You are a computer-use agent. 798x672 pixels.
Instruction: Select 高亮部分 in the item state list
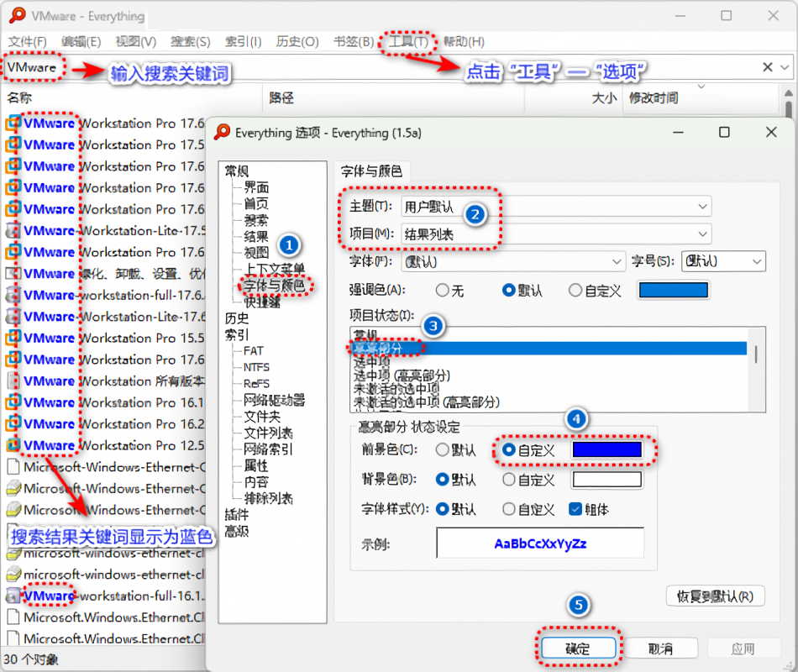(549, 349)
